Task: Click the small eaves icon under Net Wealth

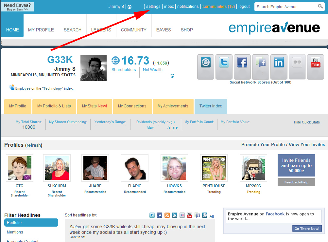Action: 172,76
